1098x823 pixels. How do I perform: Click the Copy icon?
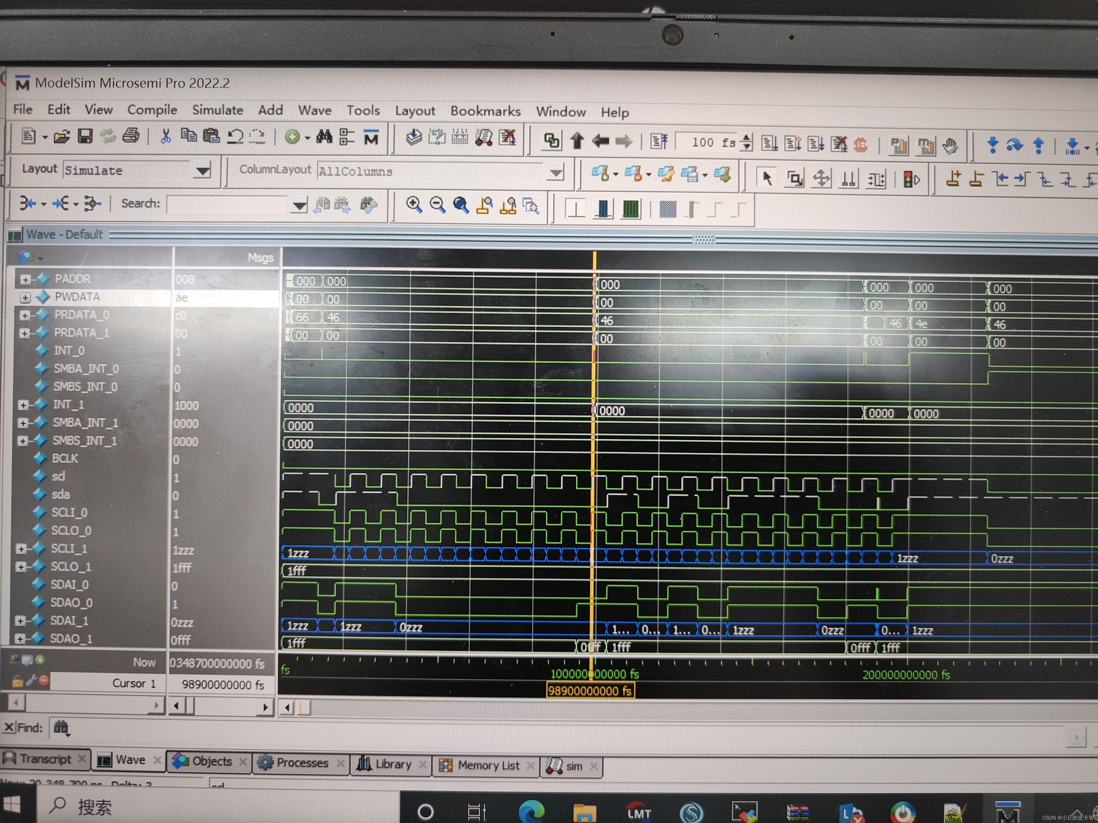coord(189,135)
